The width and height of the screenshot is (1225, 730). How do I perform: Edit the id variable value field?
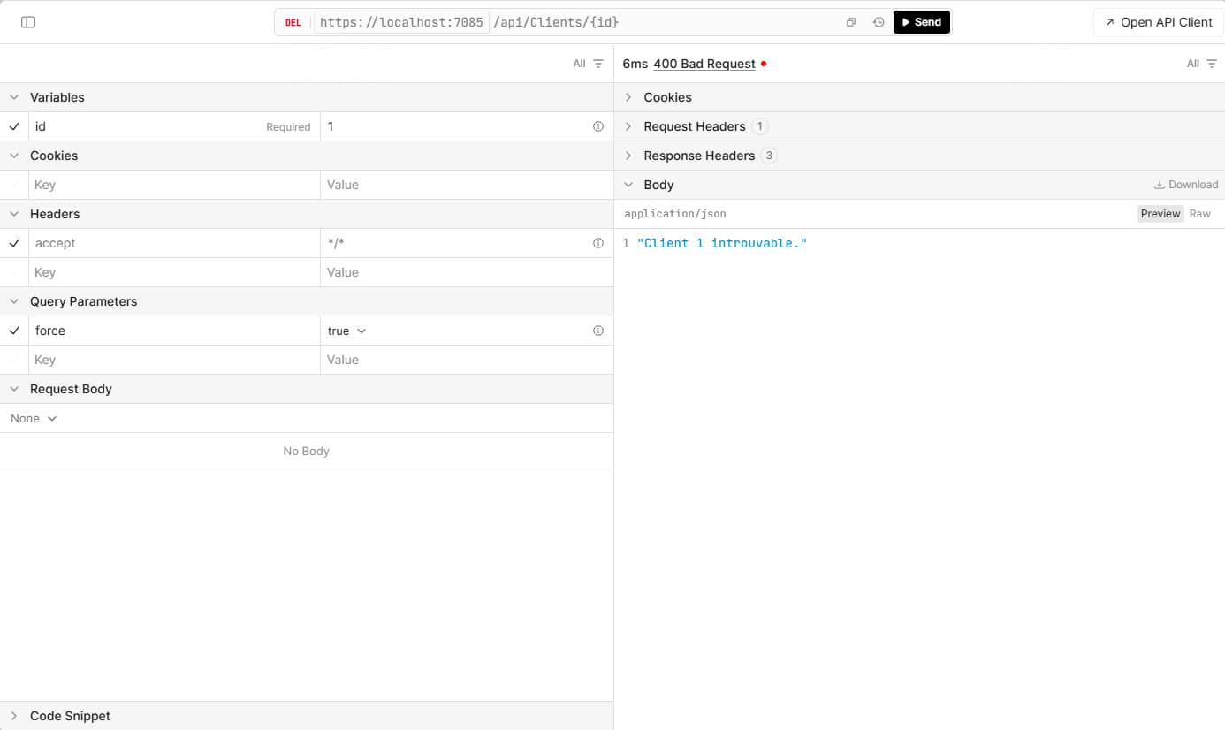(x=454, y=126)
